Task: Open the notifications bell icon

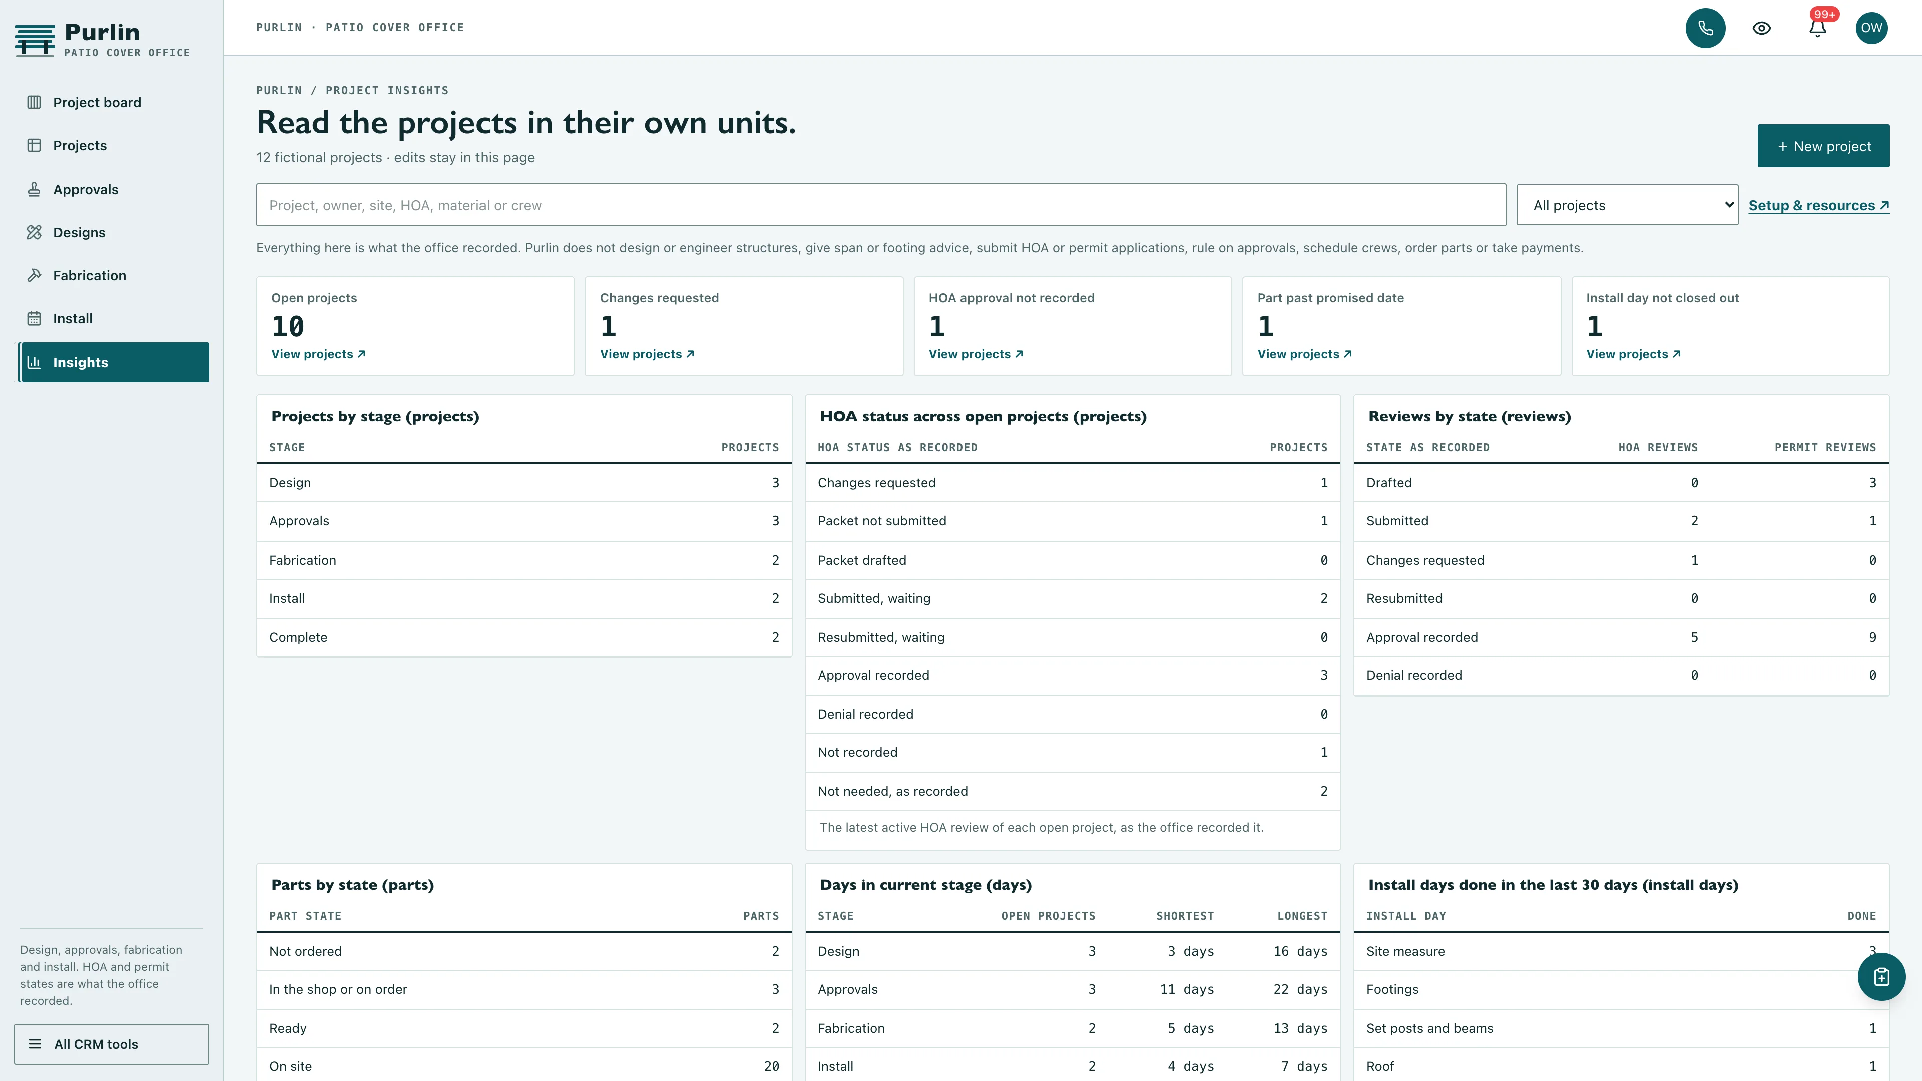Action: [x=1817, y=28]
